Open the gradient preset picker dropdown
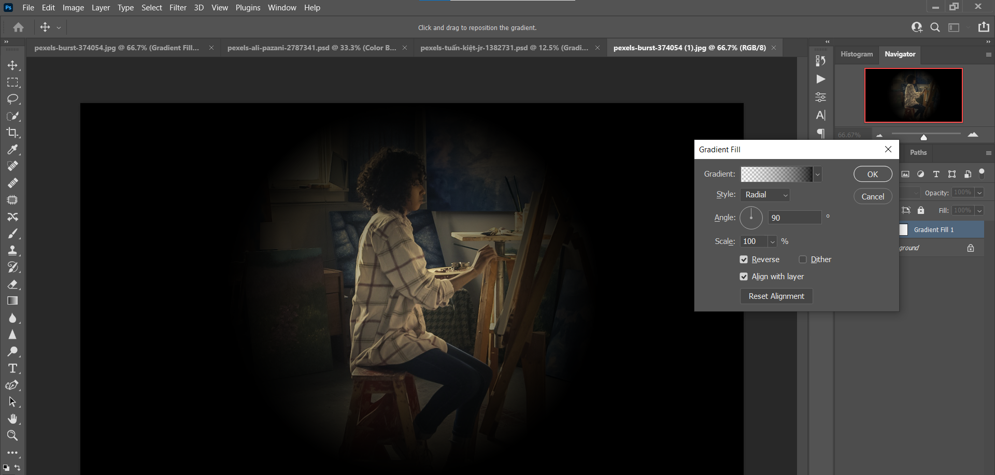Viewport: 995px width, 475px height. [x=817, y=174]
